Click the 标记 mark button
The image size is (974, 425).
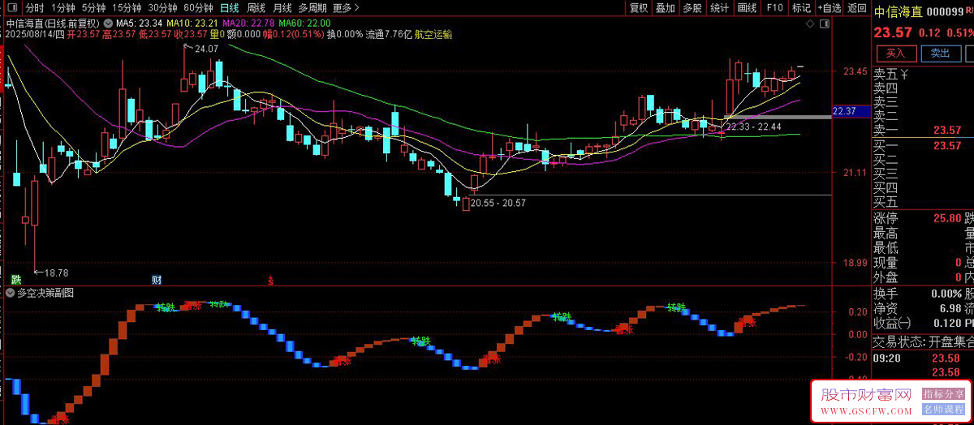tap(800, 7)
